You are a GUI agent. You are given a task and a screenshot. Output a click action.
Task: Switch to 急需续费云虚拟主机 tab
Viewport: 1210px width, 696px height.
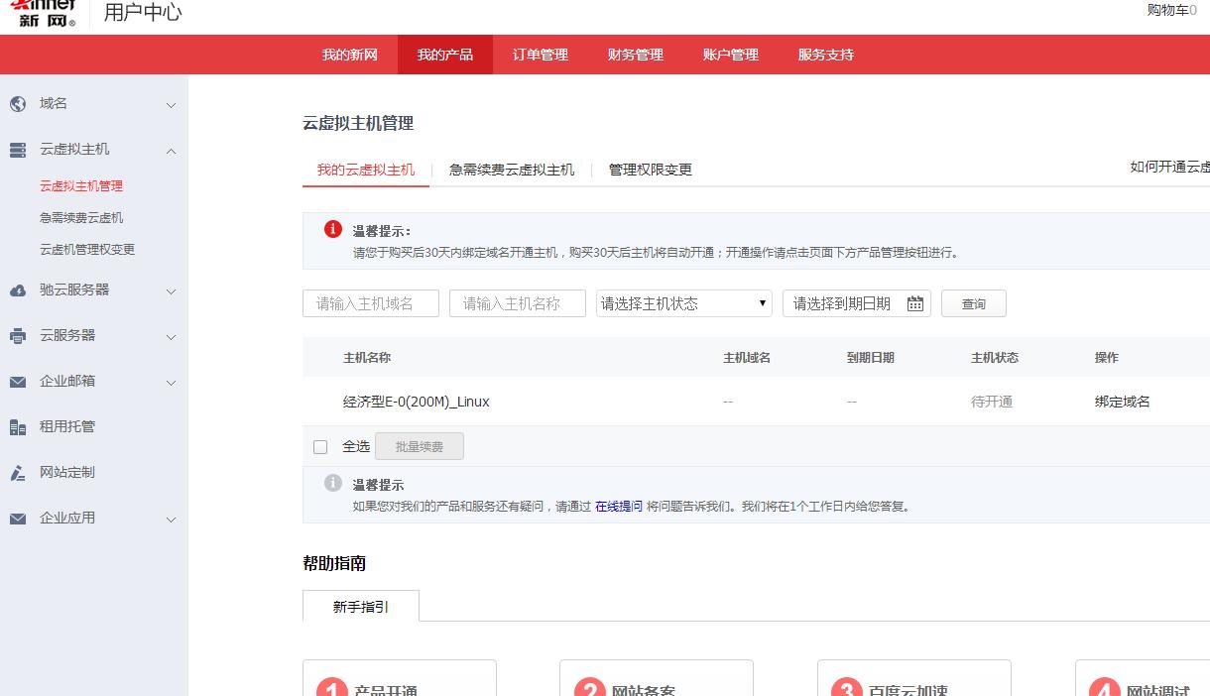coord(511,170)
